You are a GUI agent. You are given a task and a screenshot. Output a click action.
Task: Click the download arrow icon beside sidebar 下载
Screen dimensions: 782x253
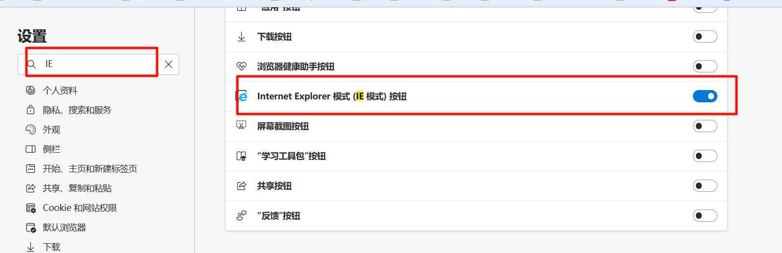pos(30,247)
